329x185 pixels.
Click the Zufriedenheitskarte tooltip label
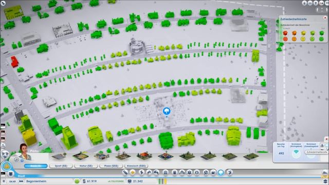317,152
